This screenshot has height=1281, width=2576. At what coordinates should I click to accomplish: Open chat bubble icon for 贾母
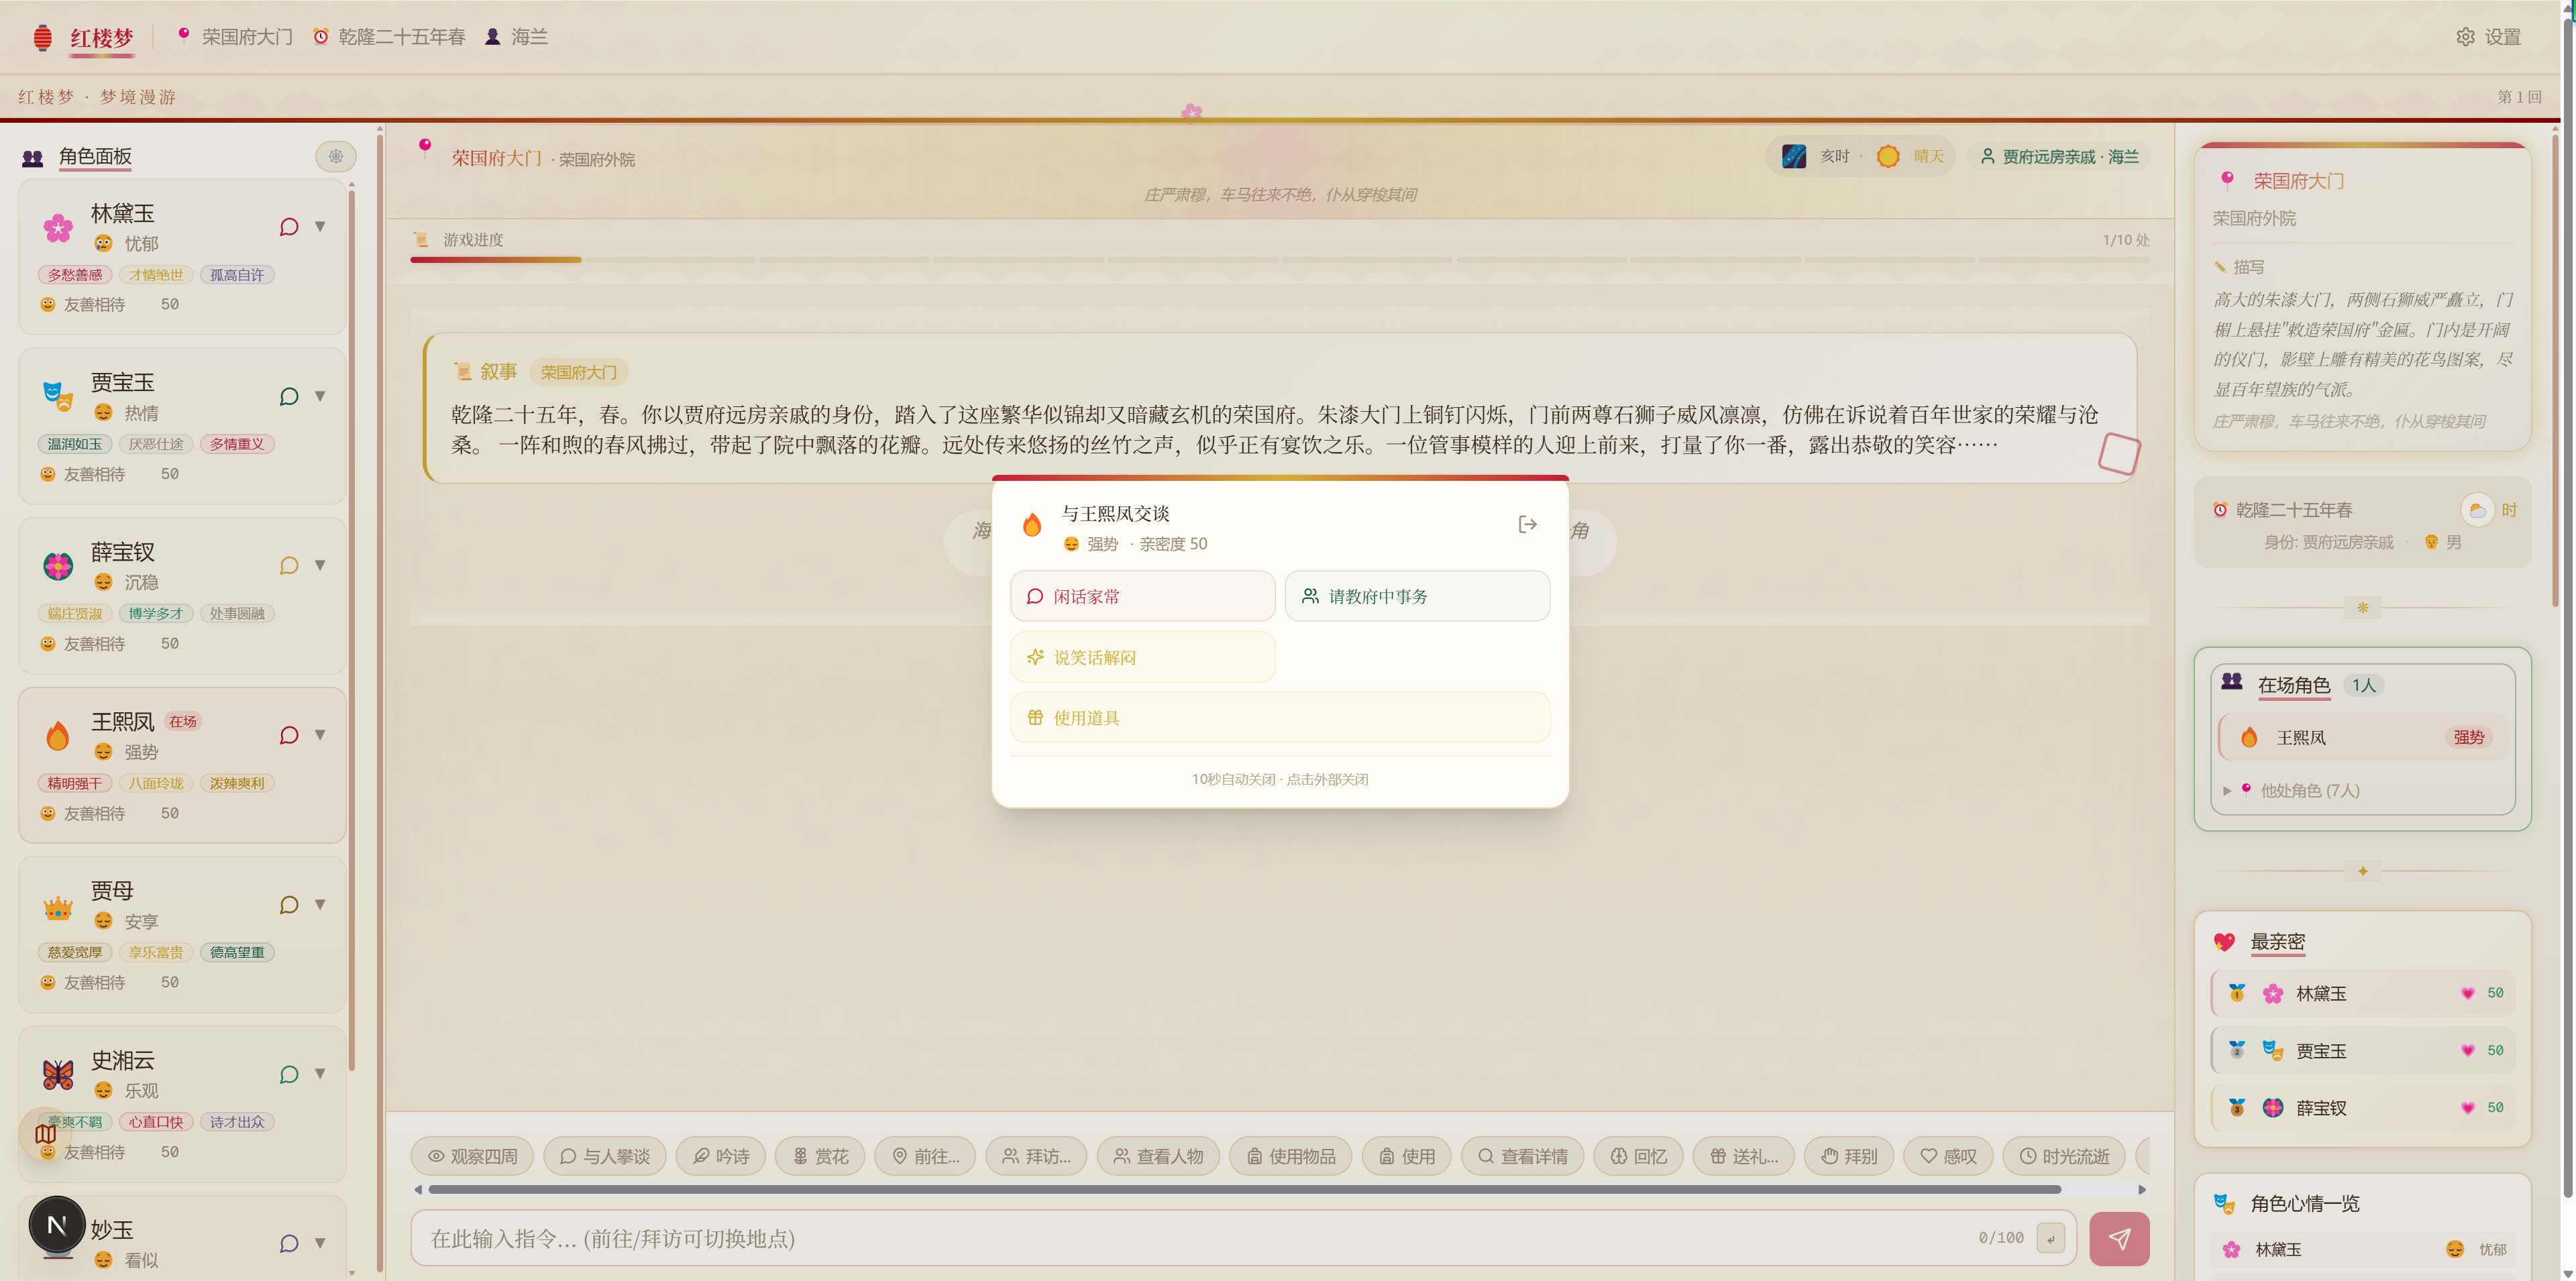(x=289, y=905)
